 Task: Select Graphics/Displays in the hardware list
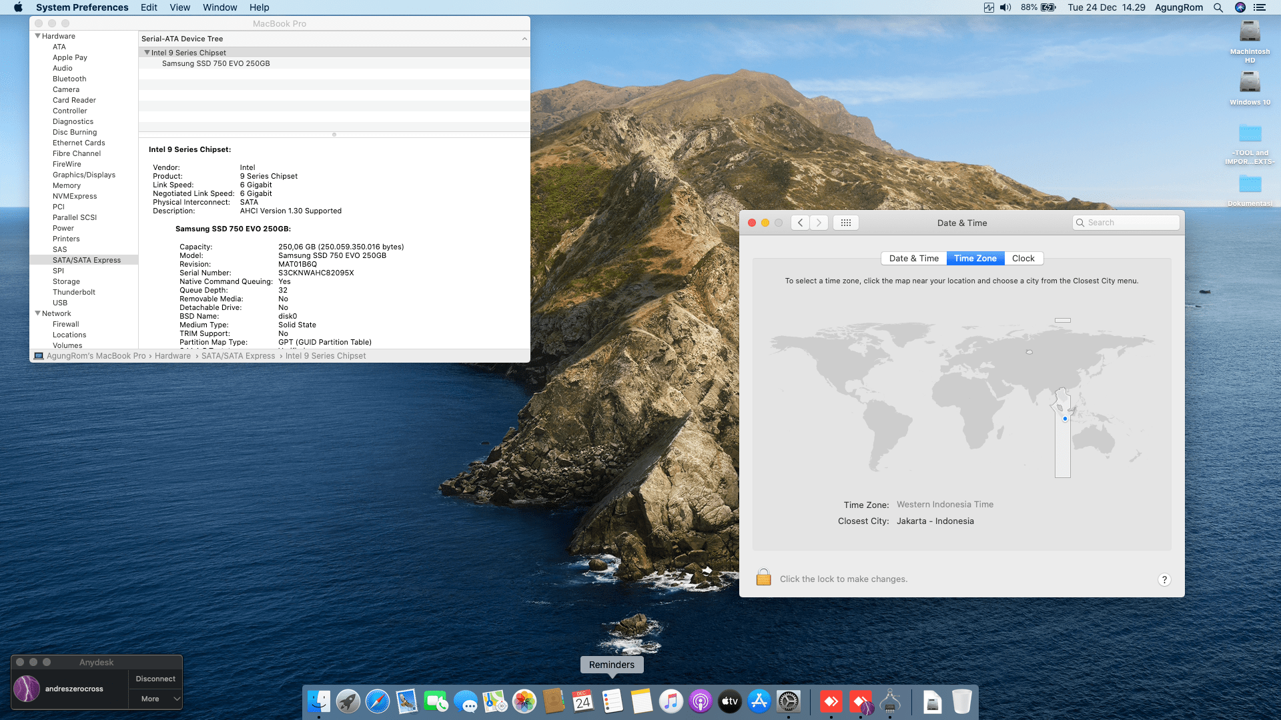tap(84, 175)
